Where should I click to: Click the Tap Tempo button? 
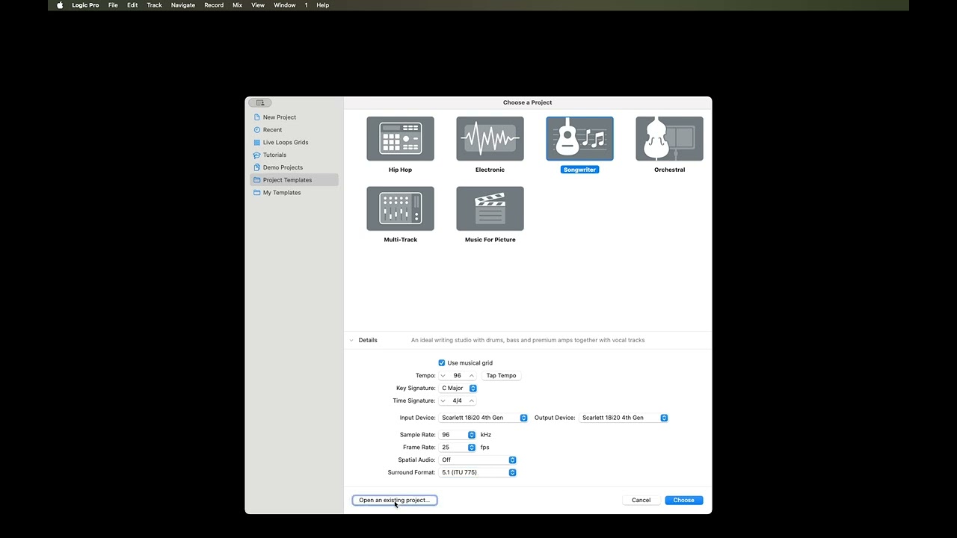501,375
